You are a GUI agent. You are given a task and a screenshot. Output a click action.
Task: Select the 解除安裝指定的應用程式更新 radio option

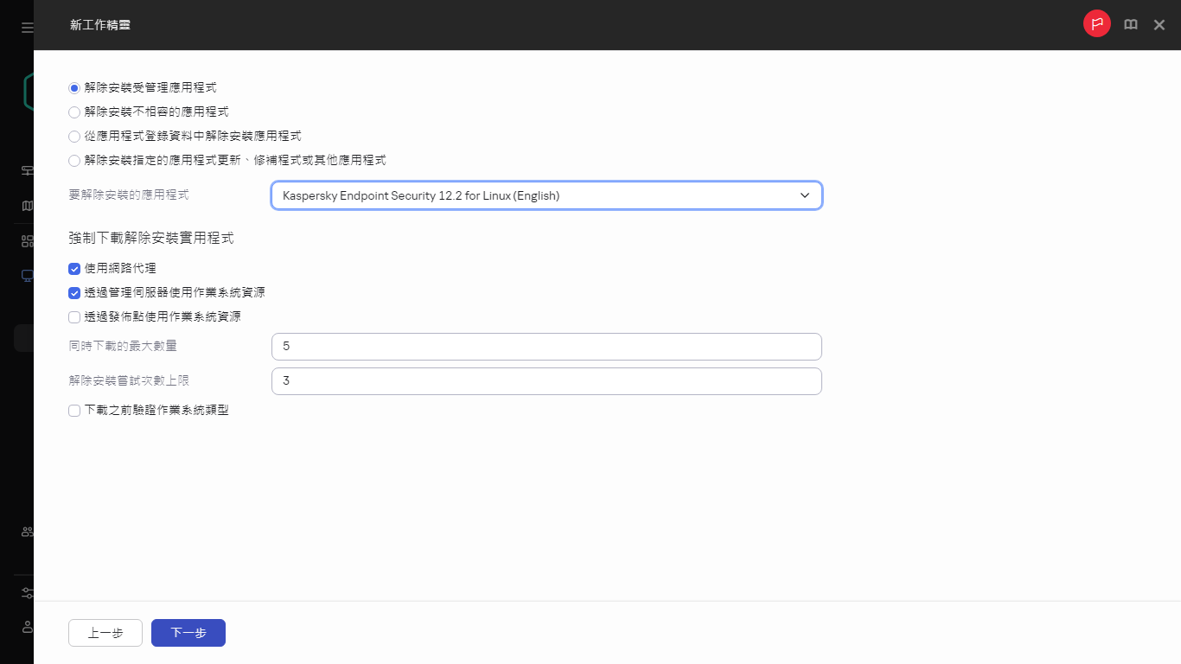click(x=74, y=161)
